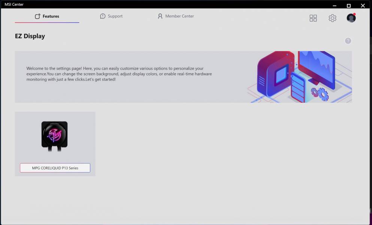Click the question mark help icon

[348, 41]
